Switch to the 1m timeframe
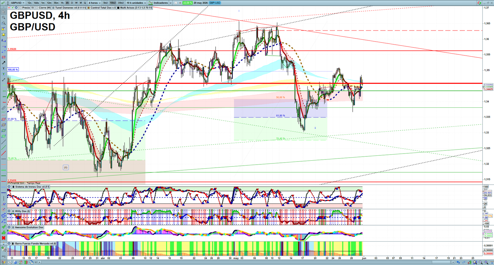 [43, 3]
